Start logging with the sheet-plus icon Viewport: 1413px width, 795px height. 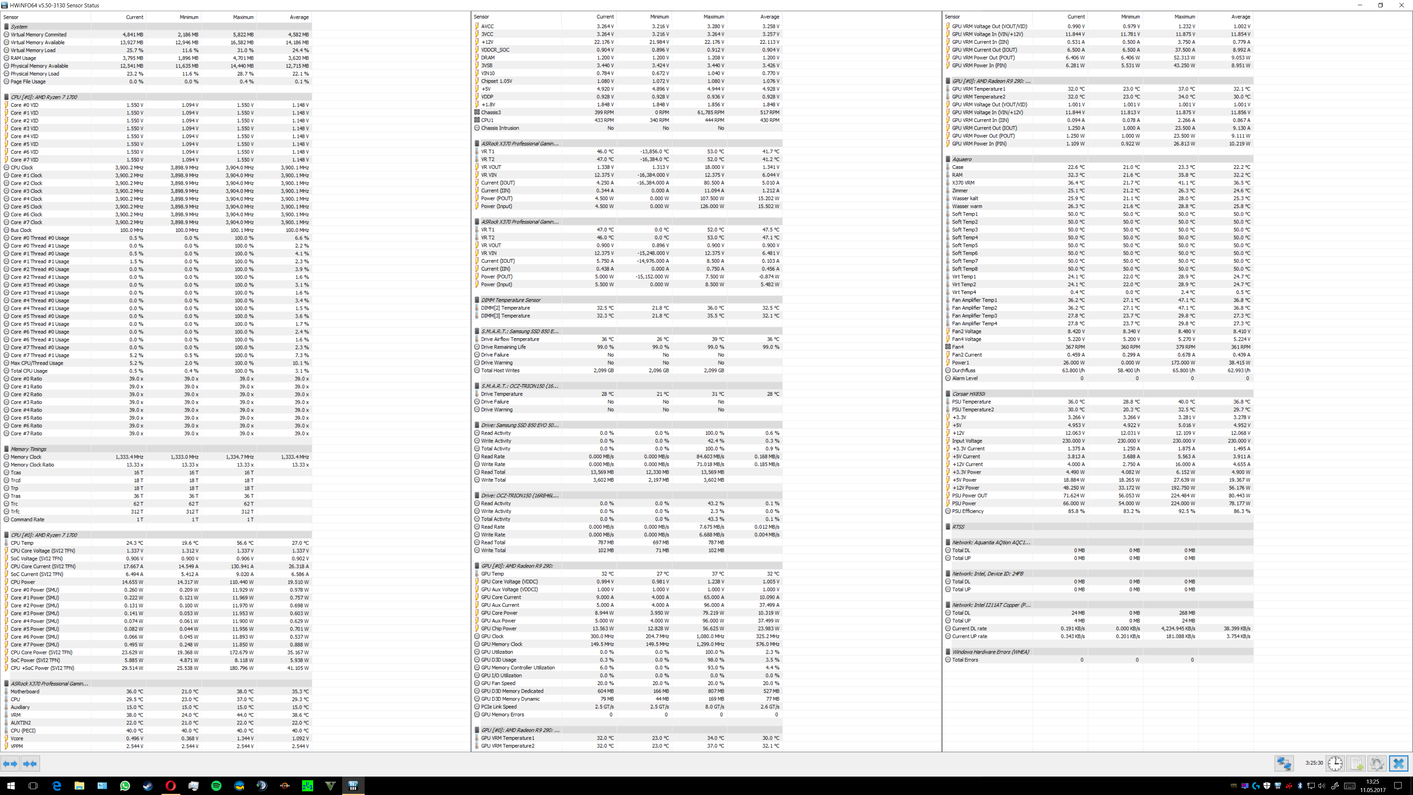1356,763
